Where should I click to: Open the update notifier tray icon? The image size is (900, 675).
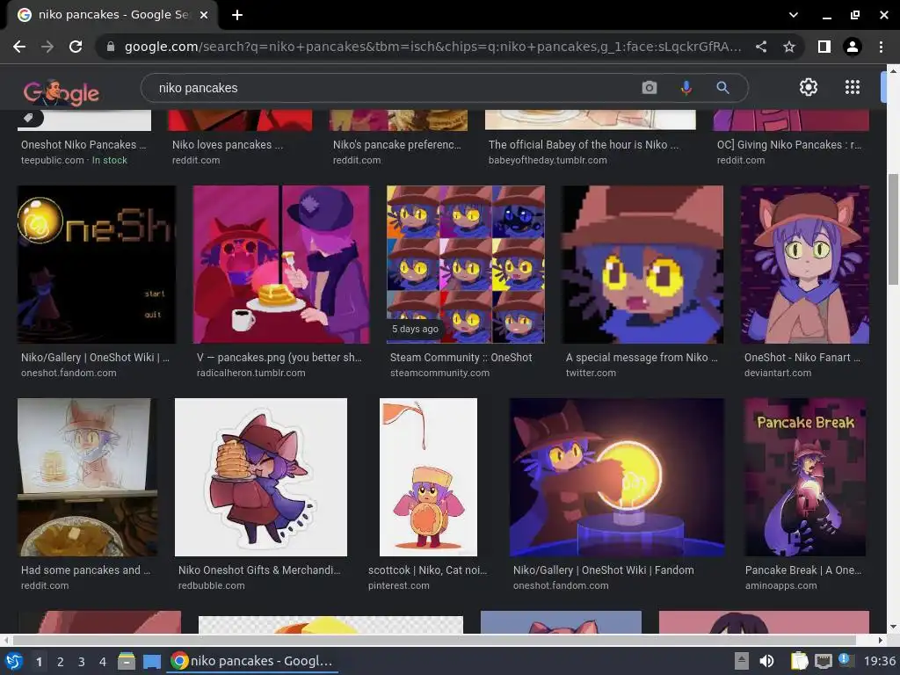[845, 660]
